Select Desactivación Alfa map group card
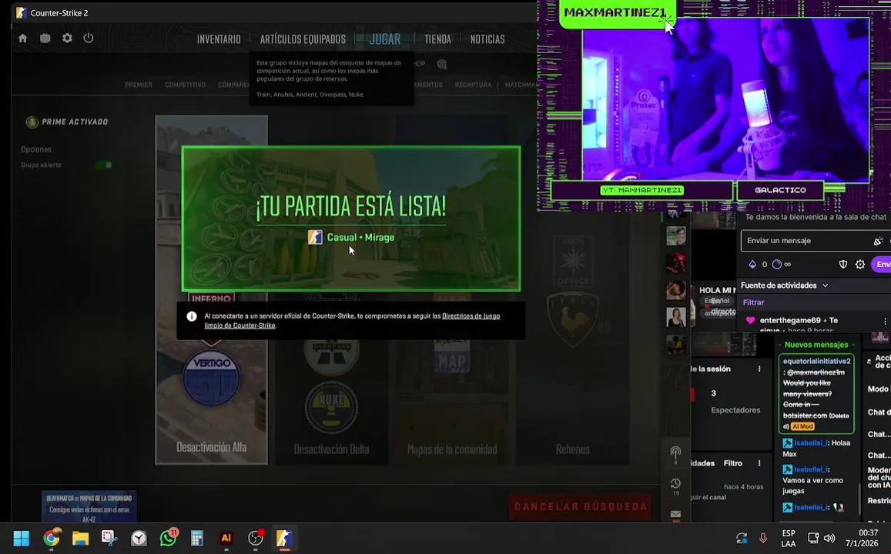This screenshot has height=554, width=891. point(211,290)
